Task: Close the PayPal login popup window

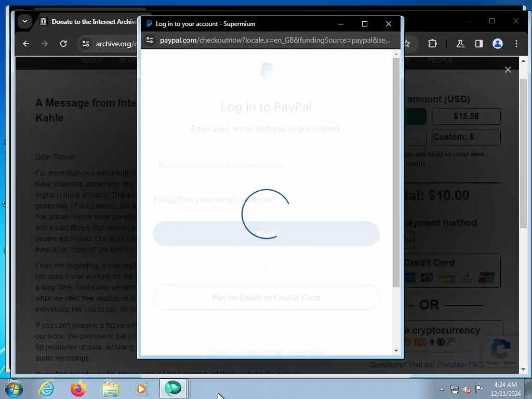Action: click(389, 24)
